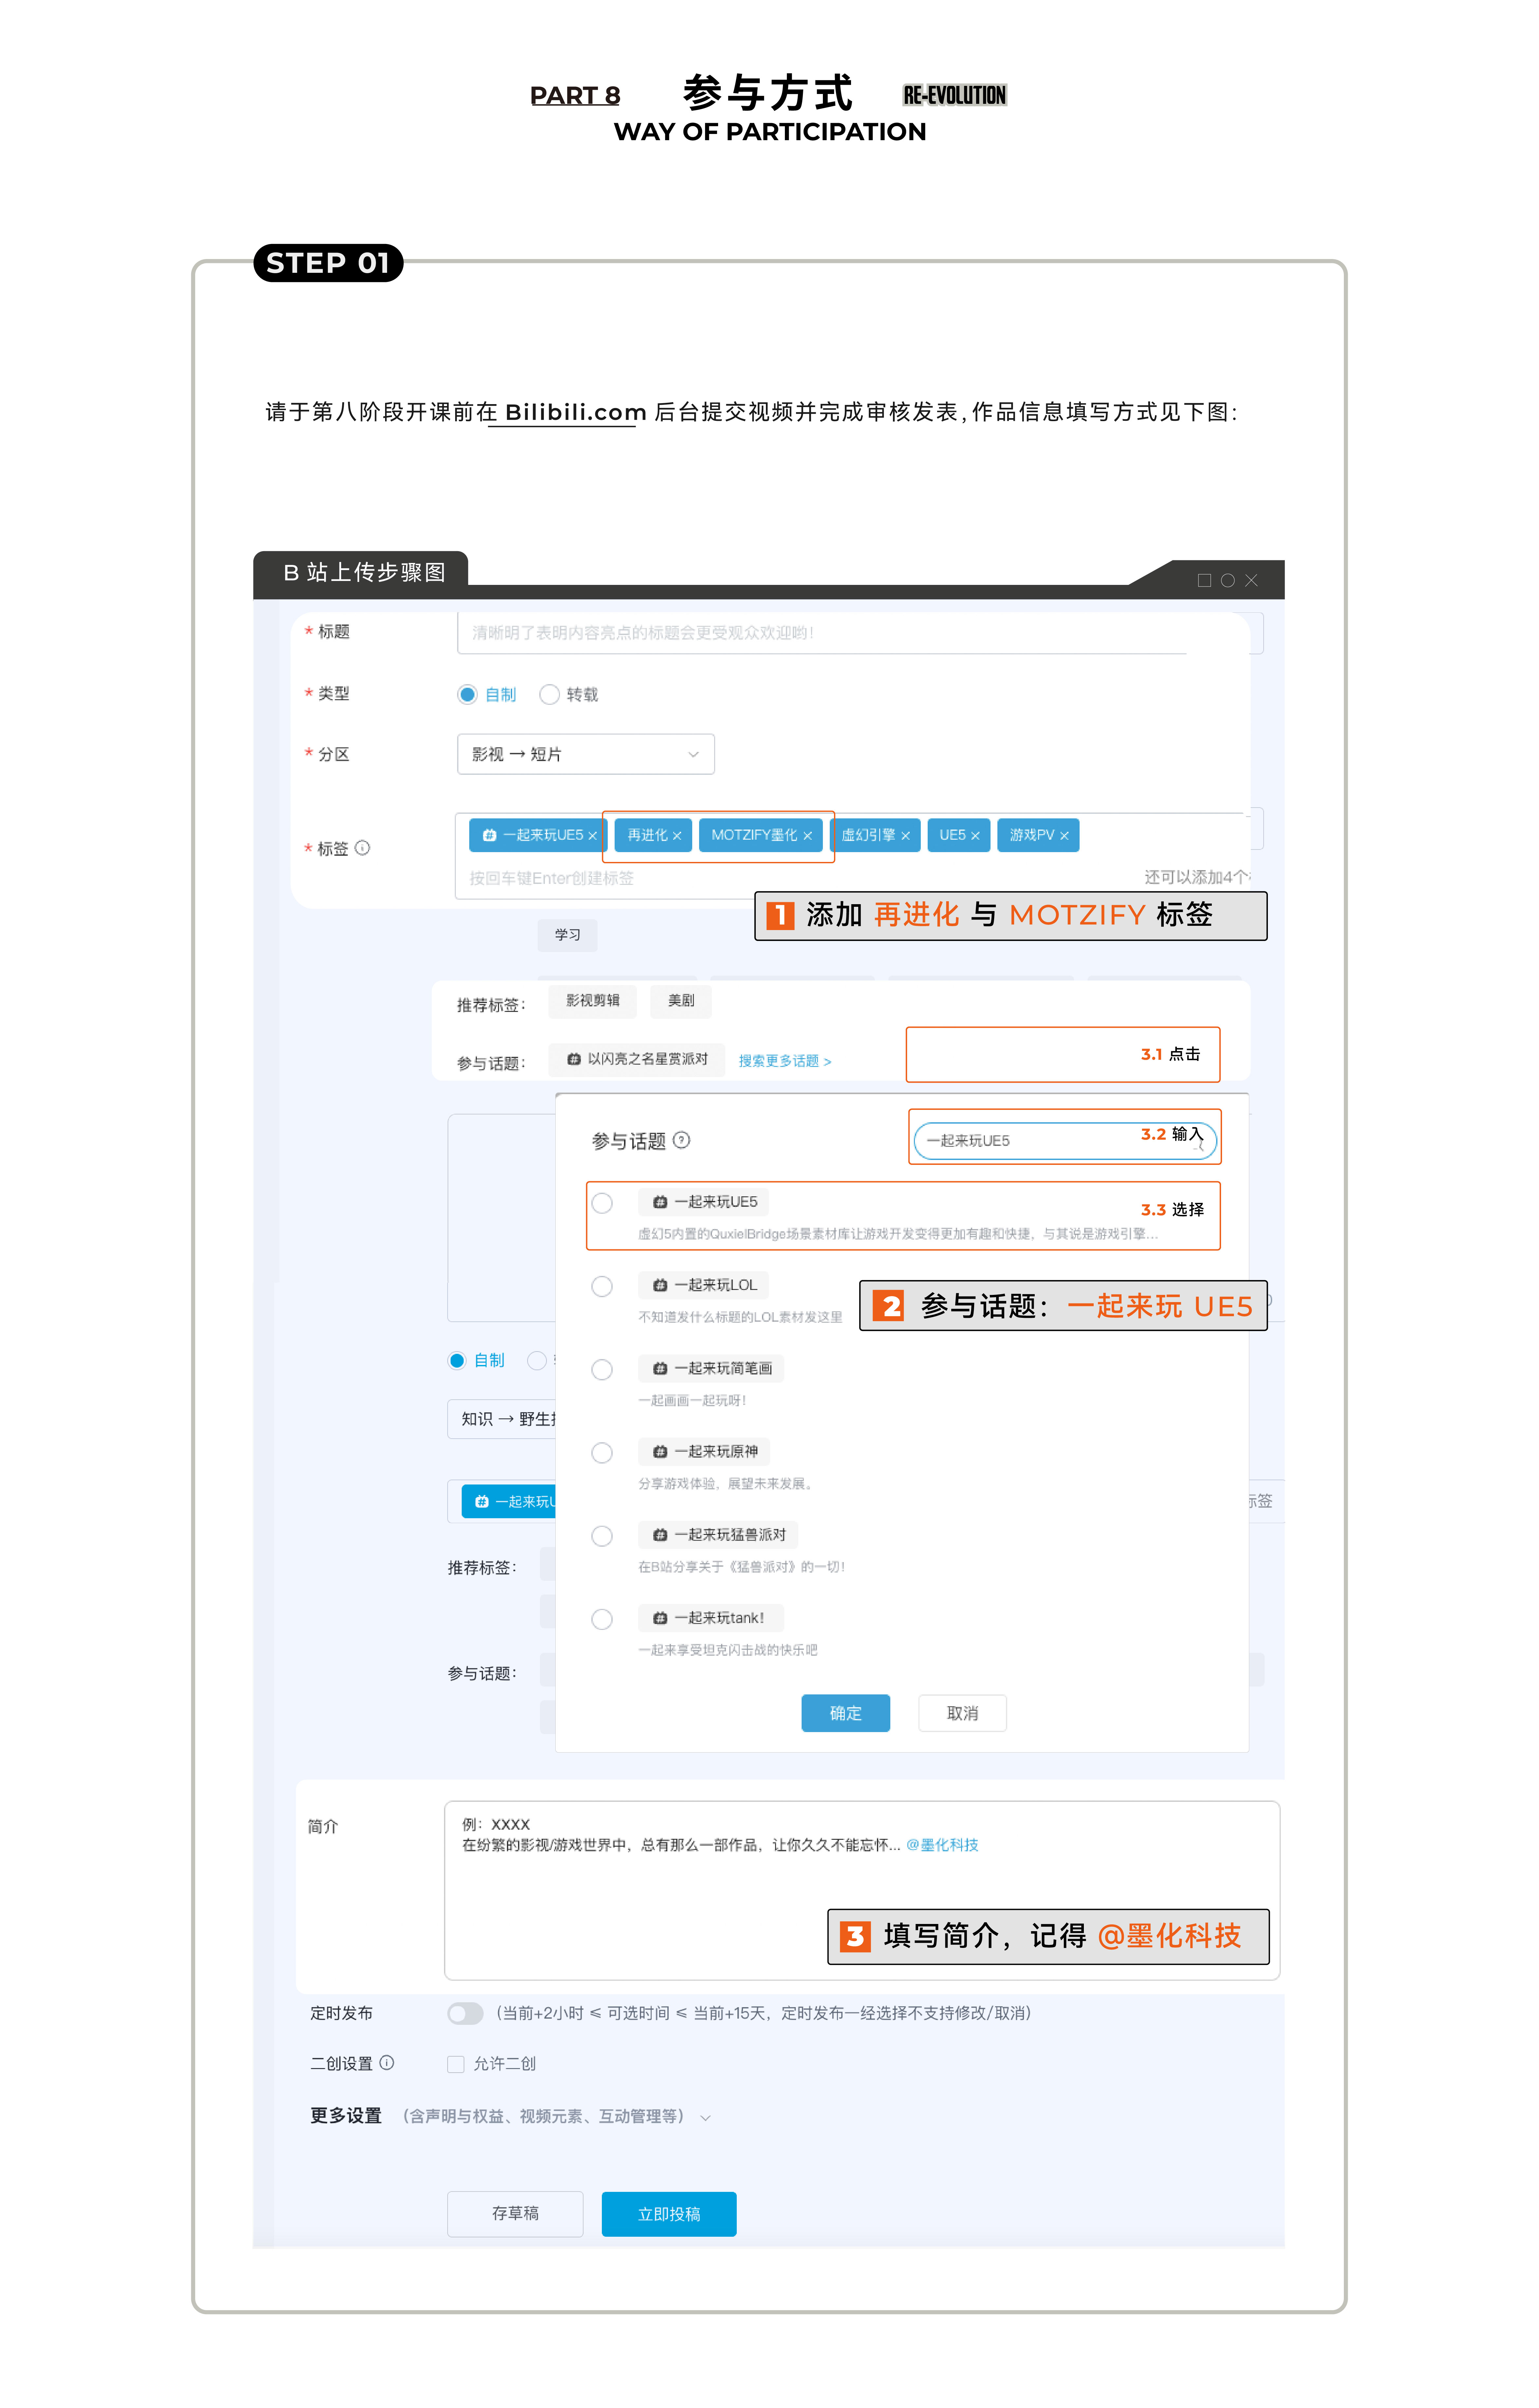Viewport: 1539px width, 2408px height.
Task: Add recommended tag 影视剪辑
Action: [592, 1001]
